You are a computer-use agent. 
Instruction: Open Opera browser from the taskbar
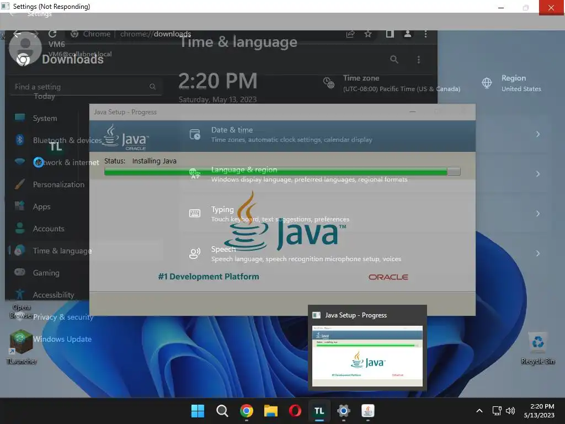(295, 411)
